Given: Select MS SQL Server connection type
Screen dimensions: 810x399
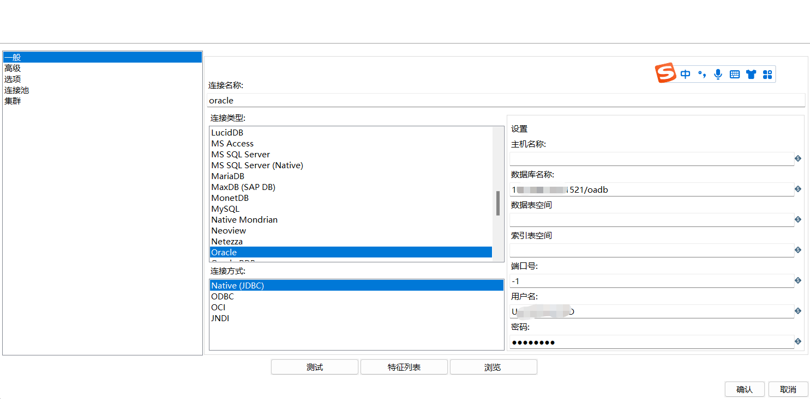Looking at the screenshot, I should [351, 155].
